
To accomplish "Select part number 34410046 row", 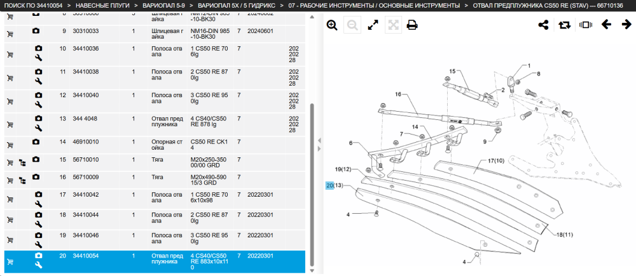I will coord(155,240).
